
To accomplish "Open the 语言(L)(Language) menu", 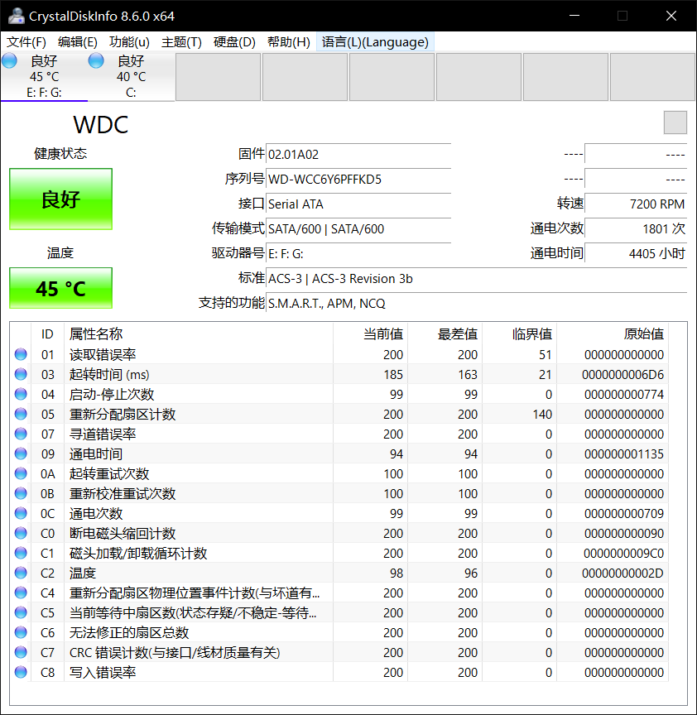I will click(x=375, y=42).
